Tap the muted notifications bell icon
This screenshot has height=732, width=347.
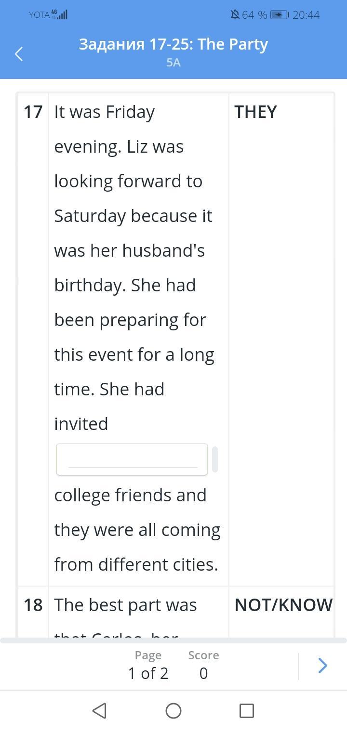pyautogui.click(x=235, y=15)
